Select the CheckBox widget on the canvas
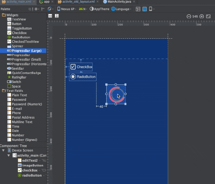The width and height of the screenshot is (215, 184). pos(81,67)
